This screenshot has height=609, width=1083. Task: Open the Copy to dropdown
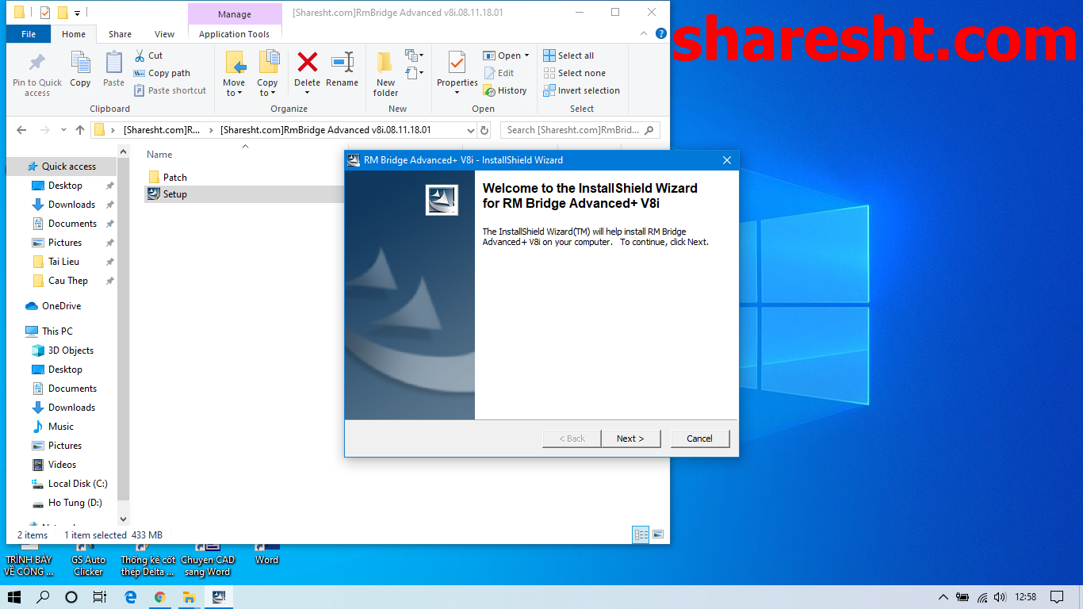pos(267,73)
